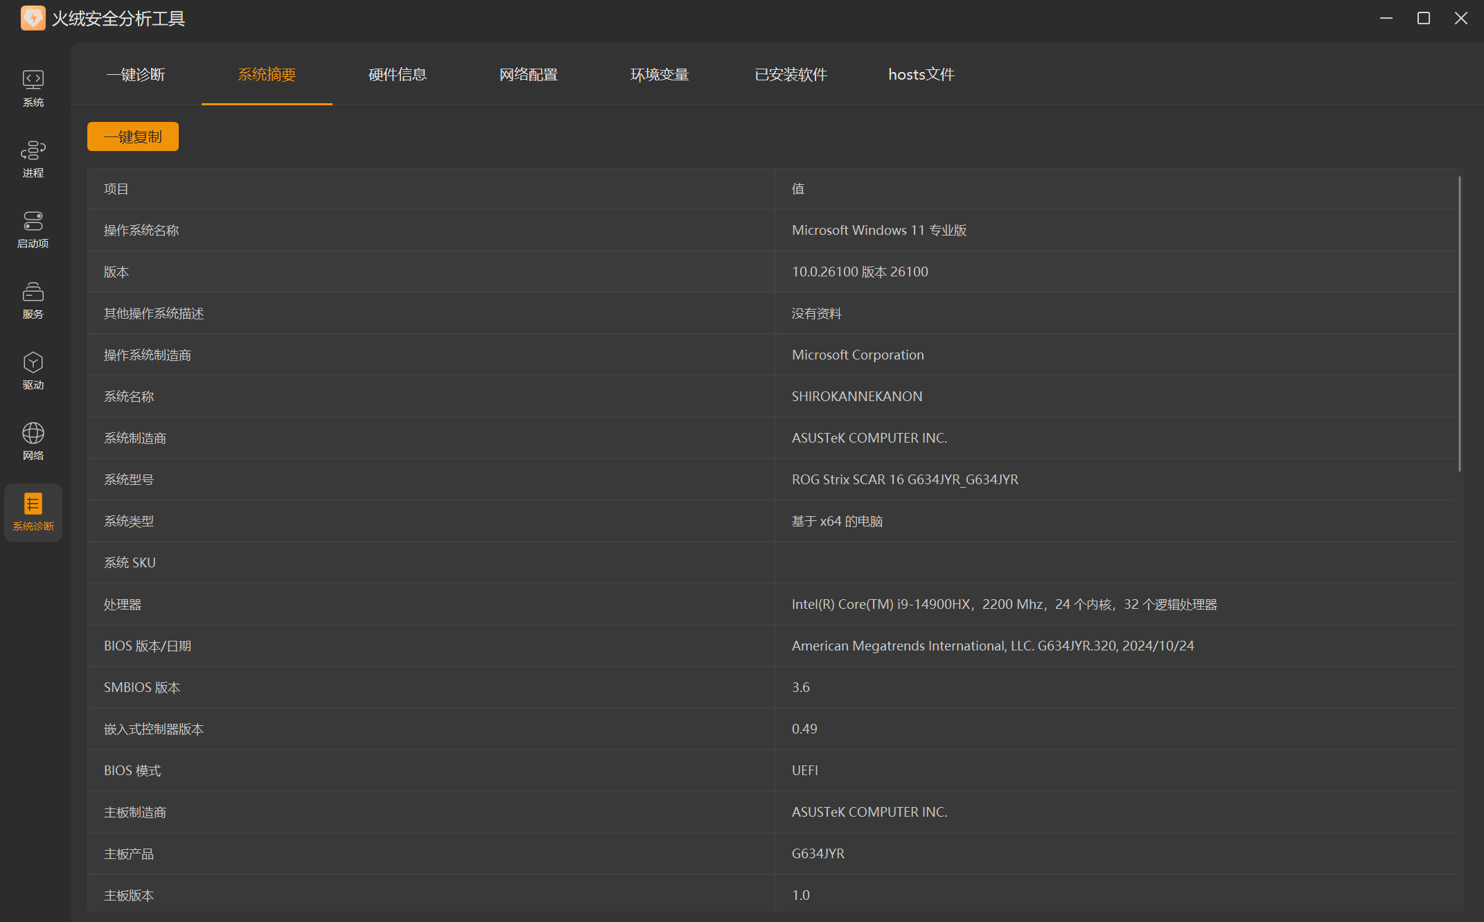Click the American Megatrends BIOS value

[x=993, y=646]
